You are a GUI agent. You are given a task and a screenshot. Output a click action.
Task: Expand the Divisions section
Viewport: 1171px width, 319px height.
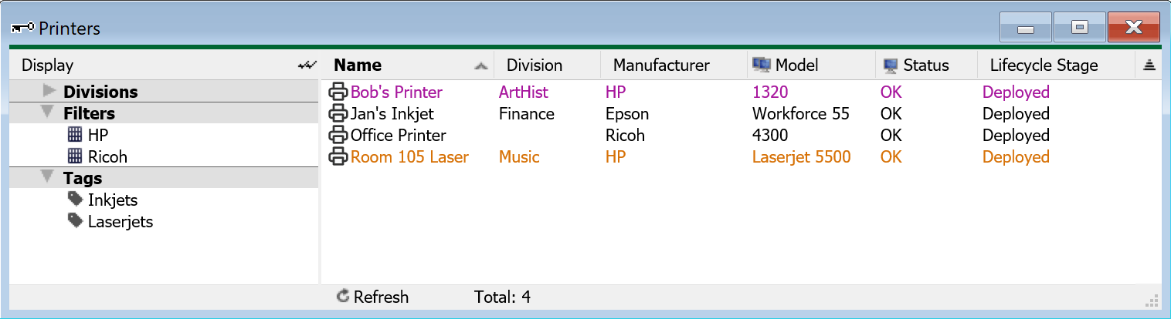[x=49, y=91]
